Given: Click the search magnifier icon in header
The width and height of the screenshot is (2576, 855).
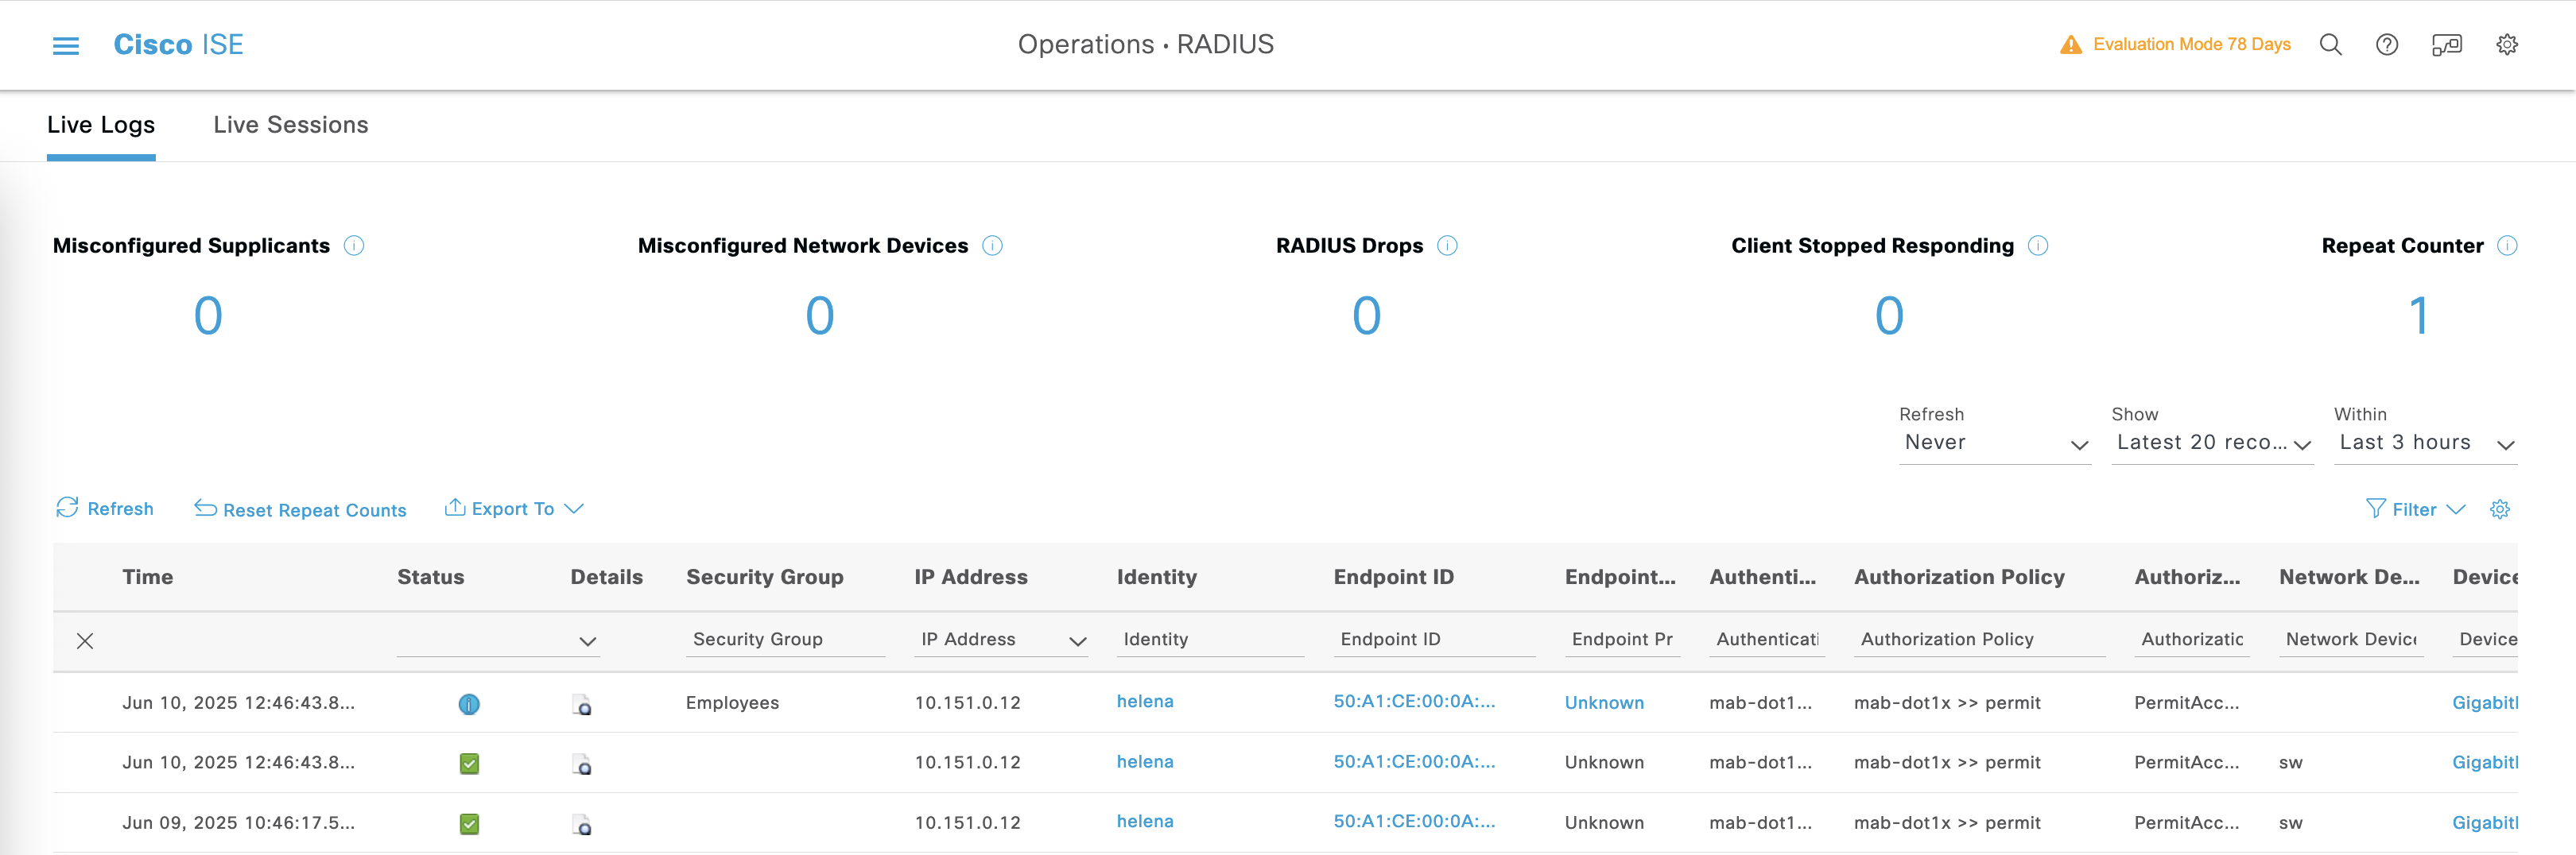Looking at the screenshot, I should 2330,45.
